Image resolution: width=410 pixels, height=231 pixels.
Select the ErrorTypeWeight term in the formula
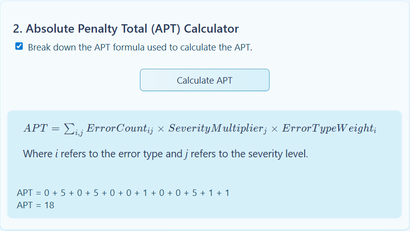tap(329, 129)
